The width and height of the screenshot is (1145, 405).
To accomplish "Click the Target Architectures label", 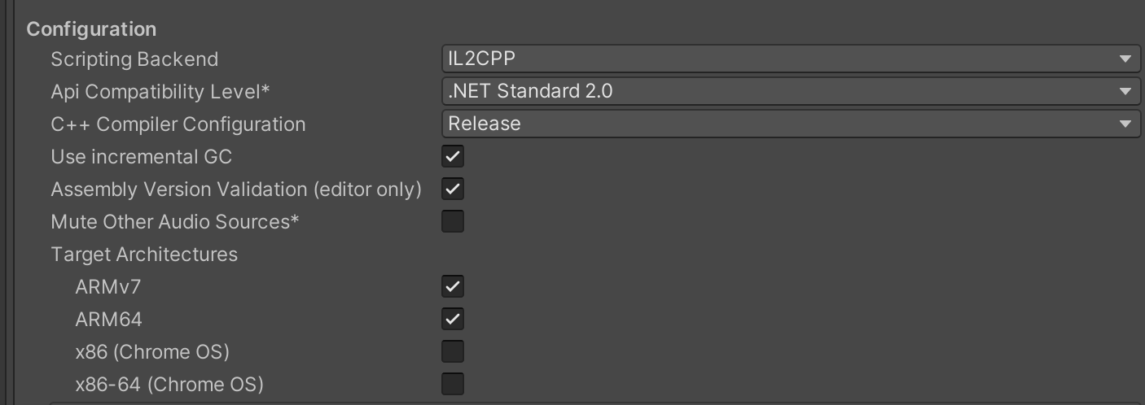I will pos(144,255).
